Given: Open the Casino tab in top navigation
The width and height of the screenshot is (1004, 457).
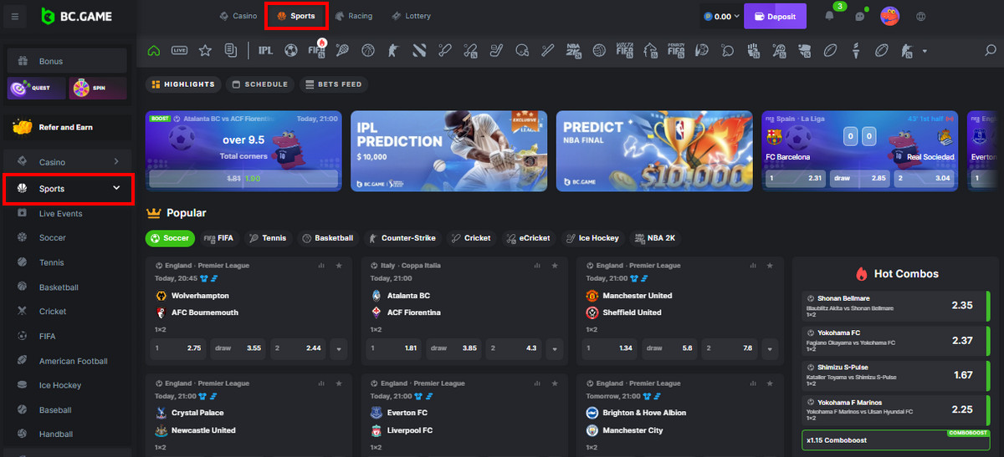Looking at the screenshot, I should point(238,16).
